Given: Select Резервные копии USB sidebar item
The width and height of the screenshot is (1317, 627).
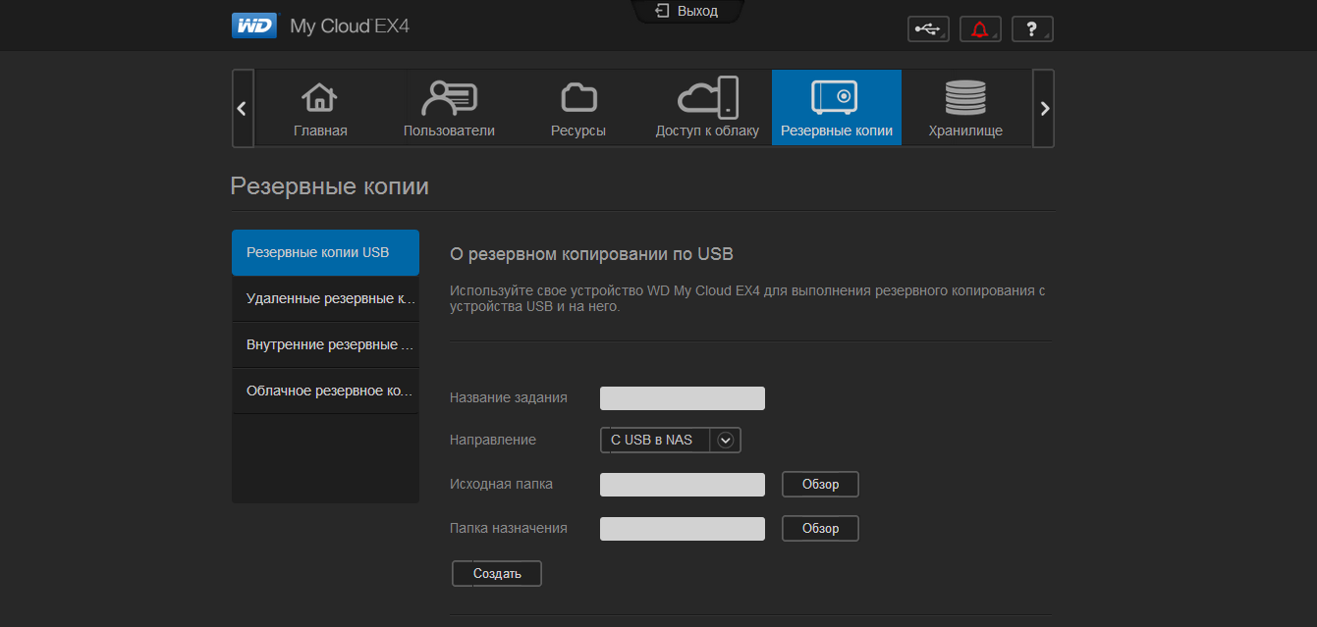Looking at the screenshot, I should 325,252.
